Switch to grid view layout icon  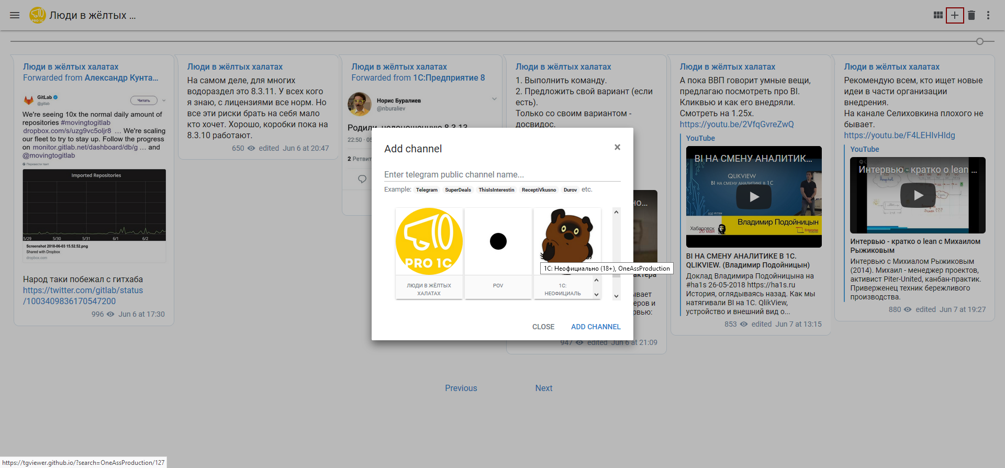[938, 15]
